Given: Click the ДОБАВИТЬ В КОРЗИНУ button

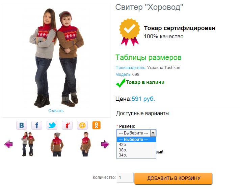Looking at the screenshot, I should [x=174, y=178].
